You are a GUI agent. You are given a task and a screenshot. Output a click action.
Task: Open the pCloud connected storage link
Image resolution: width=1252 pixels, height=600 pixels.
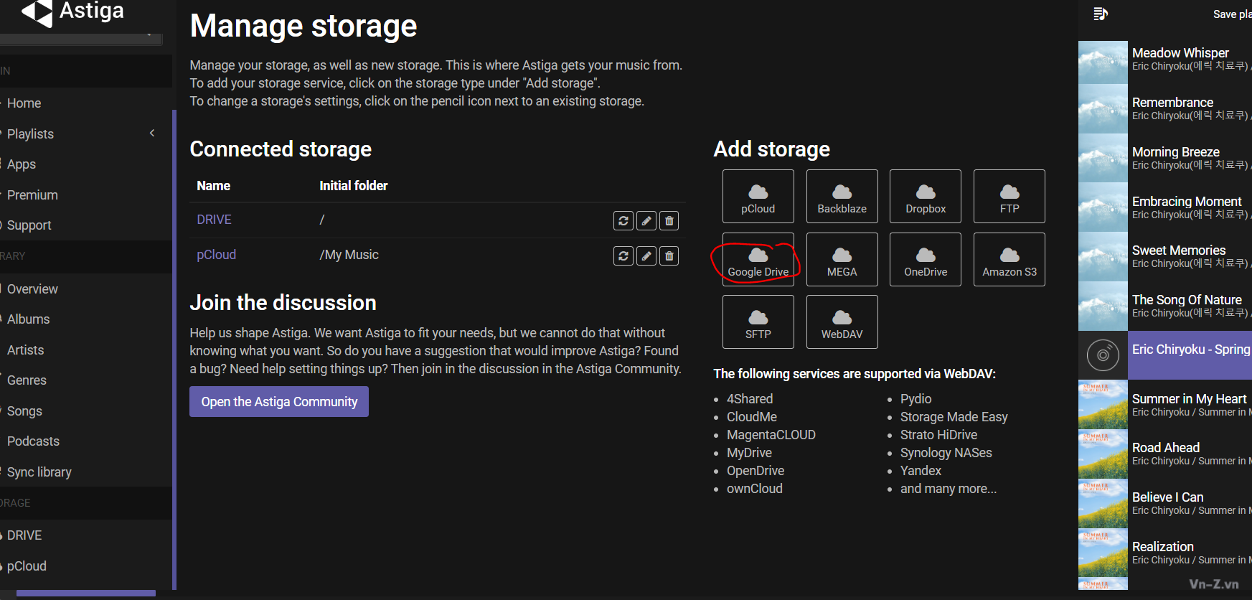coord(216,255)
